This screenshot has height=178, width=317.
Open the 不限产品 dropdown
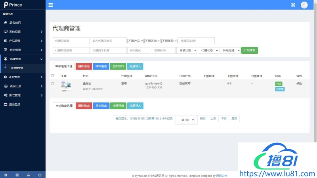pos(135,41)
